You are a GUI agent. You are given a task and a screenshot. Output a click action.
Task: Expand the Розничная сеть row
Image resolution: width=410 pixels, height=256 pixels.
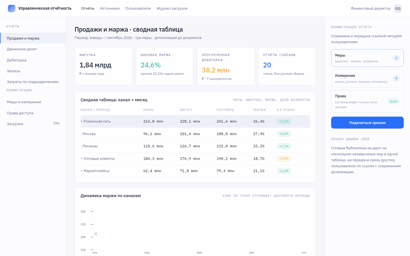pyautogui.click(x=81, y=121)
